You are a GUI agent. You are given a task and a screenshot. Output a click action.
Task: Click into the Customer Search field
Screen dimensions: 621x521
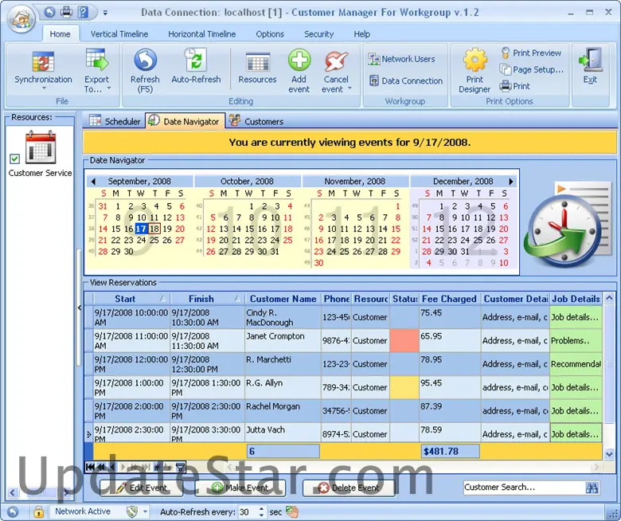pos(521,488)
